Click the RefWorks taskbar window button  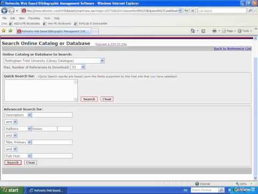point(47,190)
